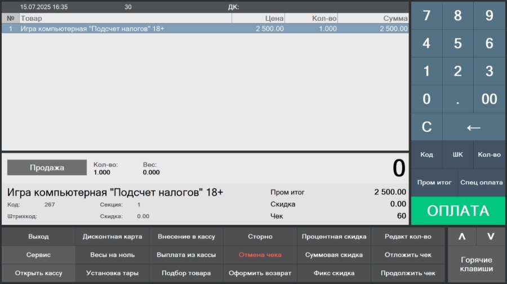Click the Код button
This screenshot has height=284, width=507.
[426, 154]
